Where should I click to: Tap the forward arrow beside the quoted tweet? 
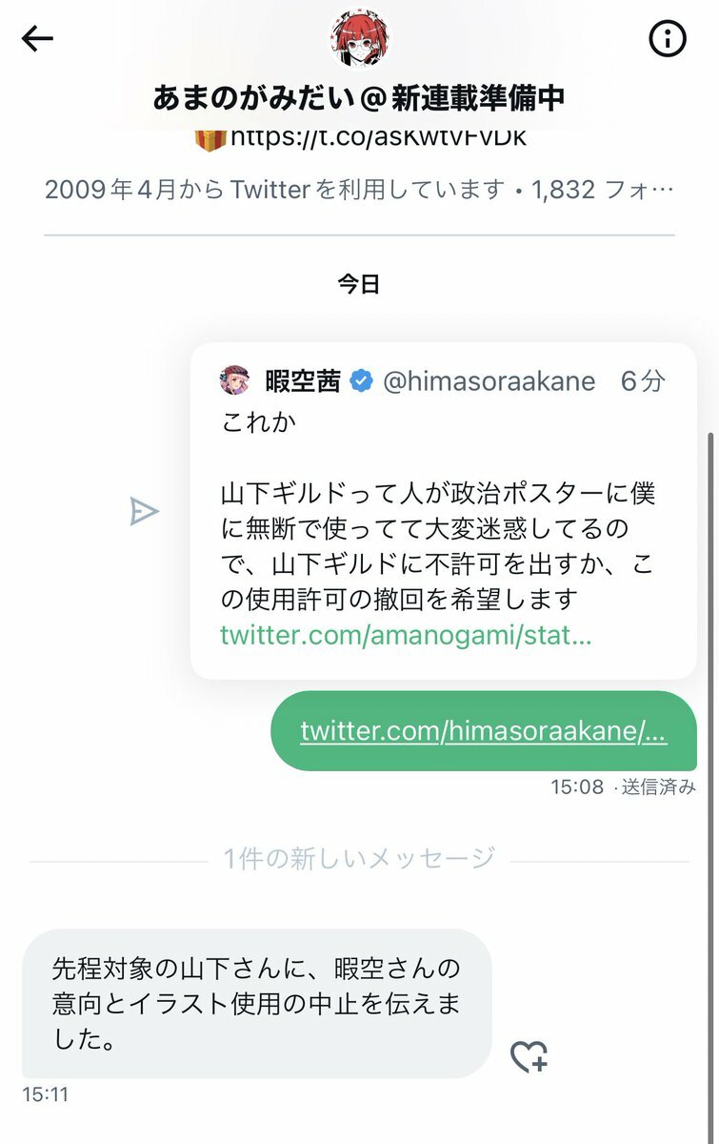coord(143,512)
